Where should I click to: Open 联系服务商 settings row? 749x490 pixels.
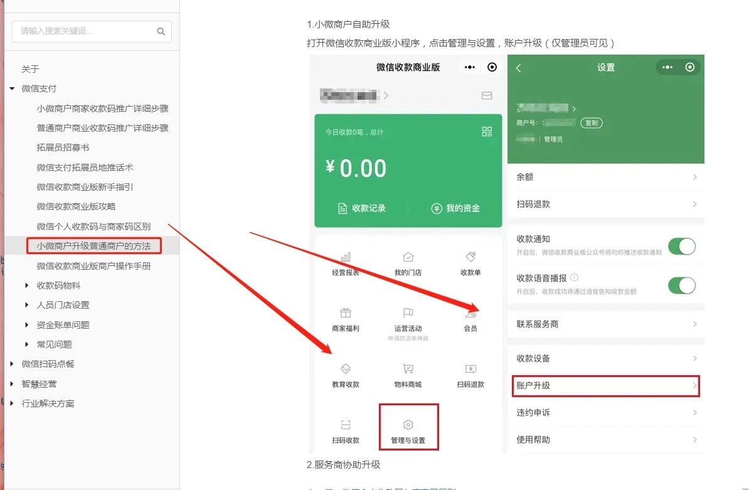[606, 324]
